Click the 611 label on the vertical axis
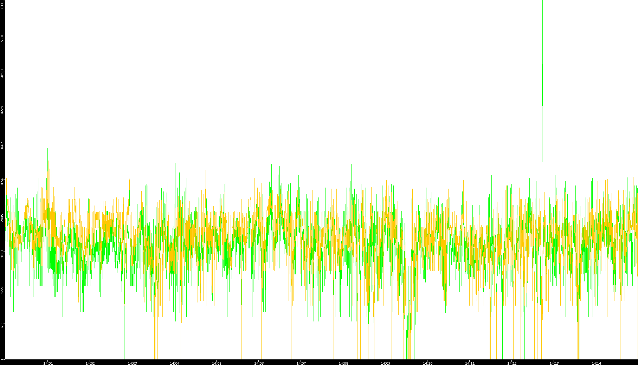This screenshot has height=365, width=638. (x=2, y=325)
